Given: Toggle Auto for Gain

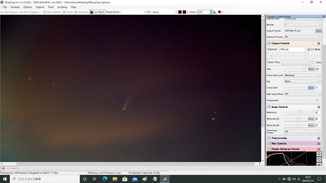Looking at the screenshot, I should pyautogui.click(x=311, y=69).
